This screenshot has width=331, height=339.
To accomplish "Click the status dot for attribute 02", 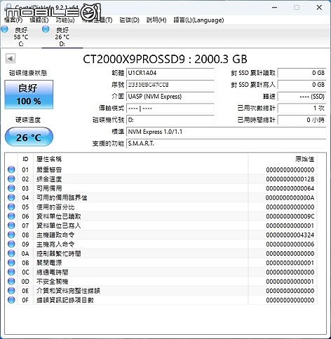I will click(x=11, y=179).
